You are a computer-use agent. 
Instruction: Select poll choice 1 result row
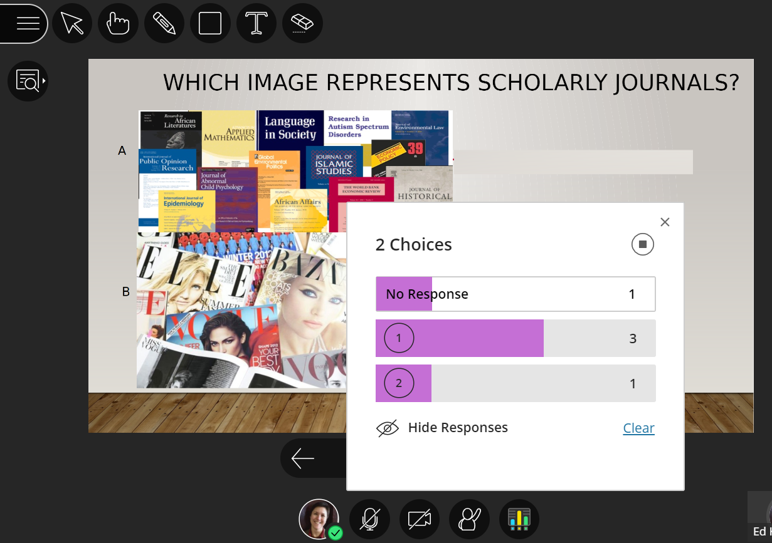515,338
